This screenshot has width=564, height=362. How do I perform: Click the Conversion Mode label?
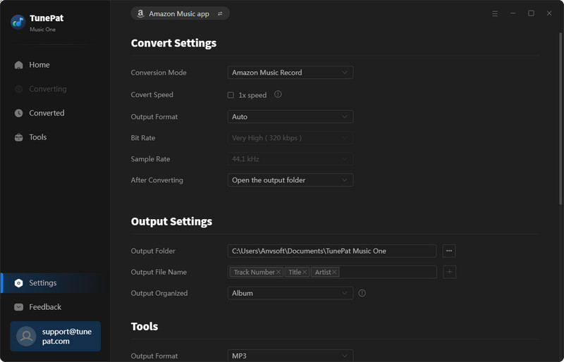pos(159,73)
